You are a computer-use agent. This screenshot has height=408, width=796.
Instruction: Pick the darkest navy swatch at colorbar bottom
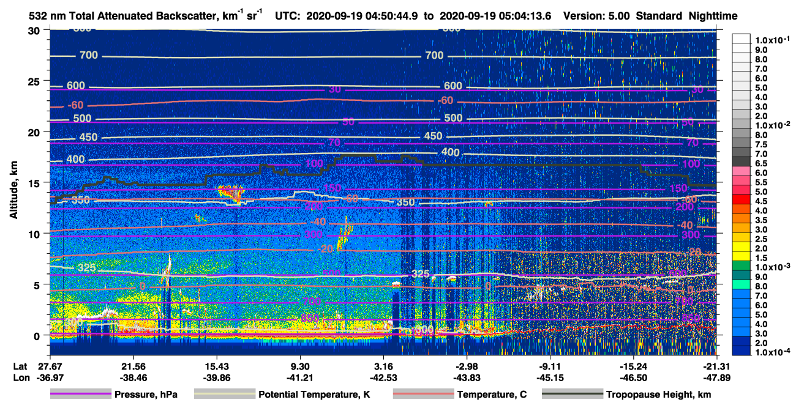[742, 351]
